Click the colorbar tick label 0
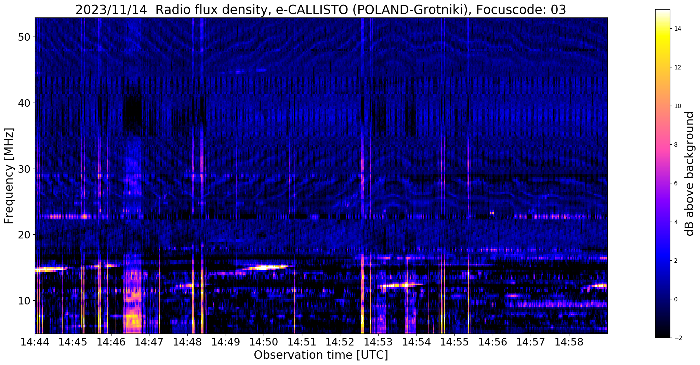Image resolution: width=700 pixels, height=365 pixels. pos(675,299)
